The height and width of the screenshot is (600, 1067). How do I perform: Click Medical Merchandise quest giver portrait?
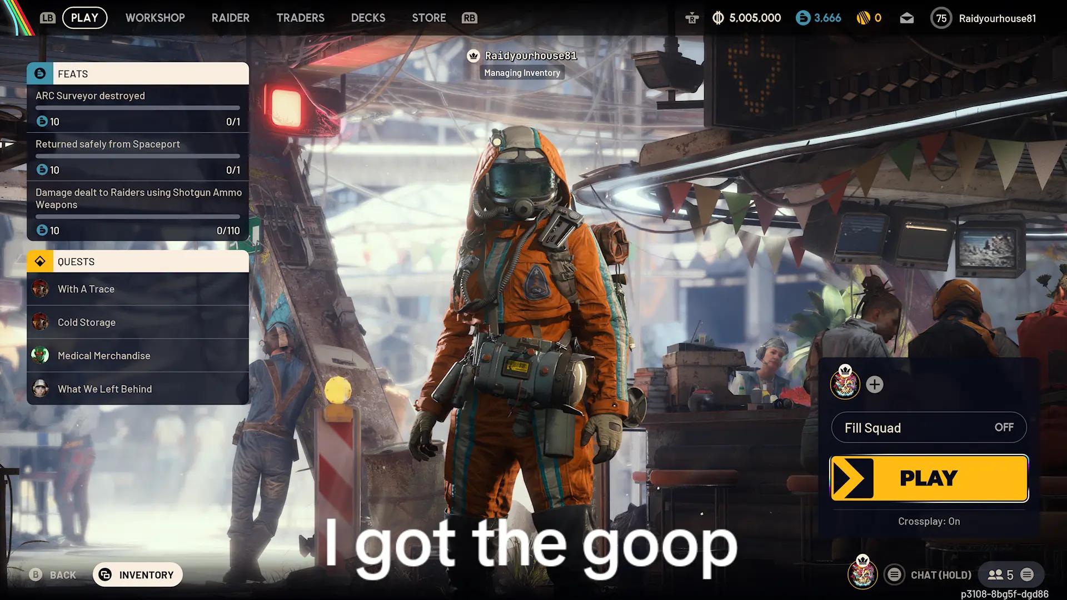pyautogui.click(x=40, y=356)
